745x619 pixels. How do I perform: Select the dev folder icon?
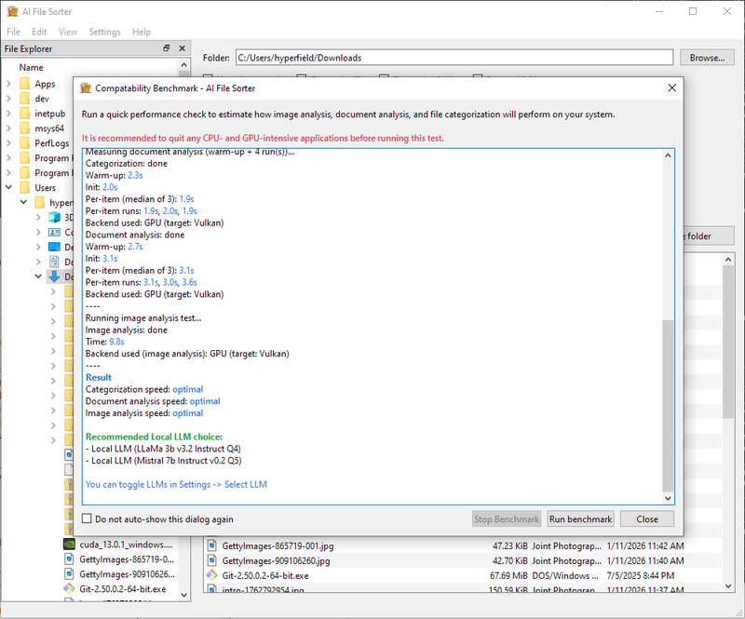(25, 99)
